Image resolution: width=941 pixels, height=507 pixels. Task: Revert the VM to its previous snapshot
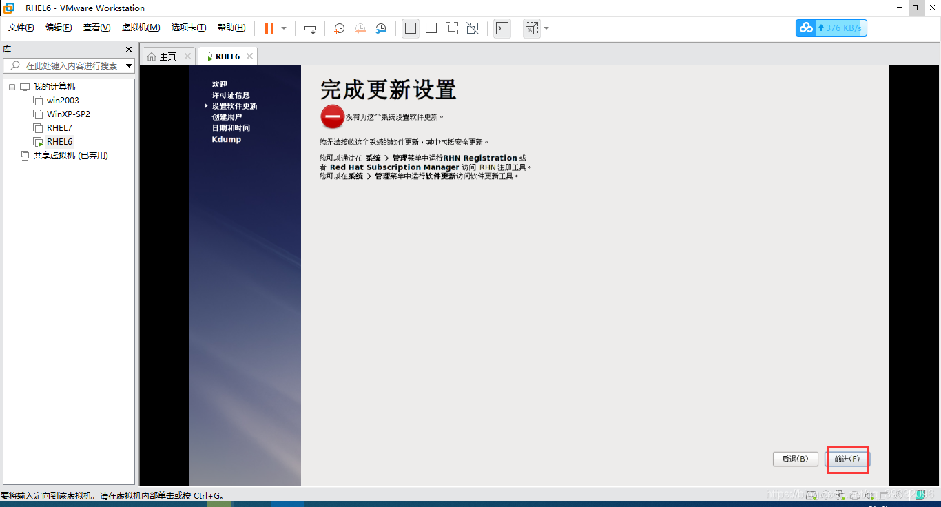360,28
